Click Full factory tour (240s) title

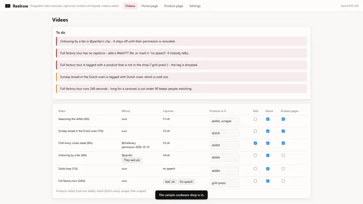(x=72, y=181)
